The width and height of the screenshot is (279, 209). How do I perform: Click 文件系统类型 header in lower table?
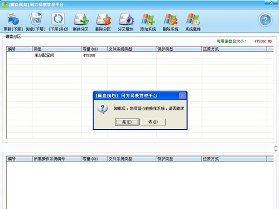point(132,159)
